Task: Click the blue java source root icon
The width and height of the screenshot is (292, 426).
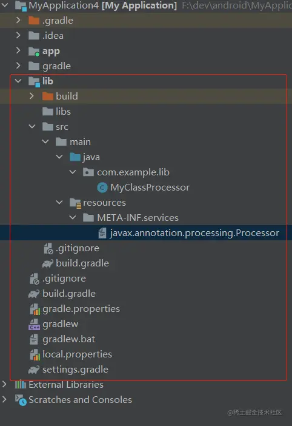Action: tap(75, 157)
